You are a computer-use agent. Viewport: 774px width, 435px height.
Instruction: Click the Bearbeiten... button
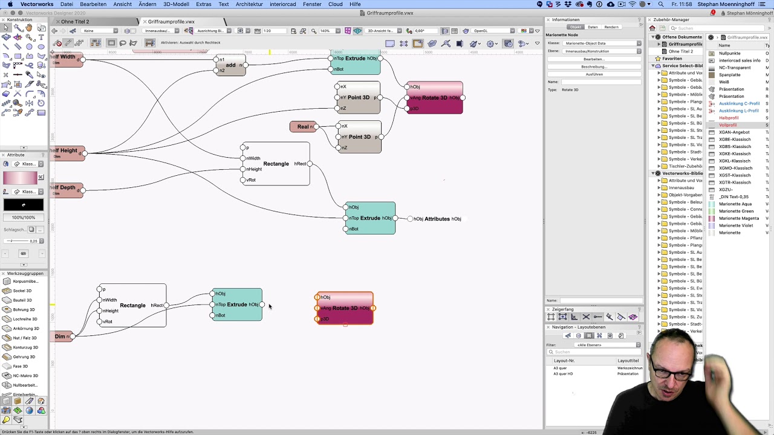[x=594, y=59]
